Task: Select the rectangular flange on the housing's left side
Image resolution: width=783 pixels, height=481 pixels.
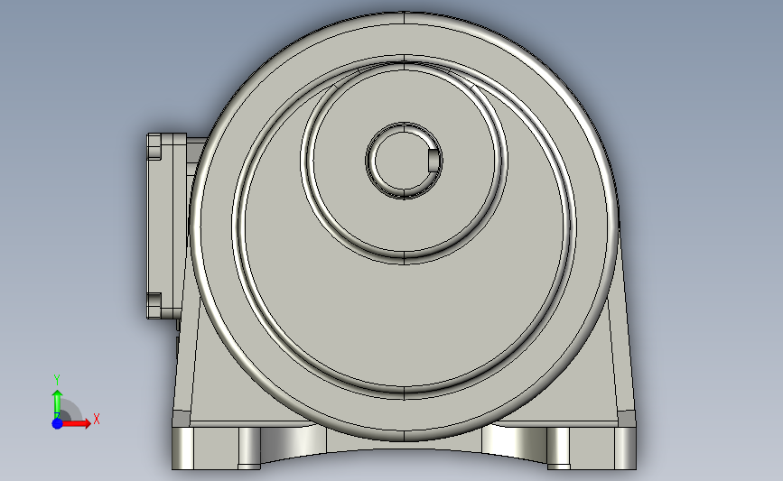Action: coord(166,226)
